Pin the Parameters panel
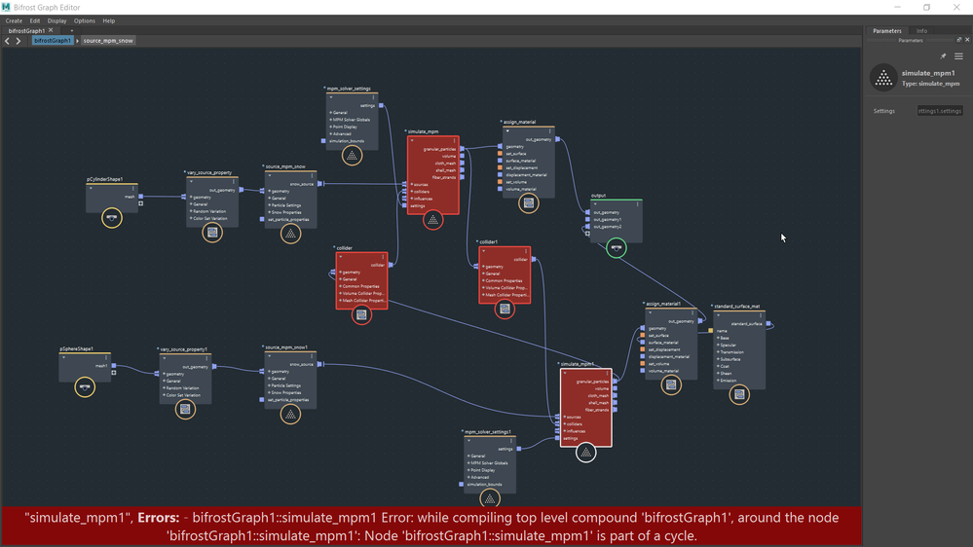Image resolution: width=973 pixels, height=547 pixels. tap(943, 55)
